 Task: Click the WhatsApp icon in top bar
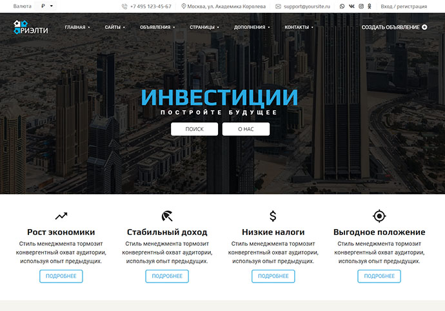pos(342,6)
